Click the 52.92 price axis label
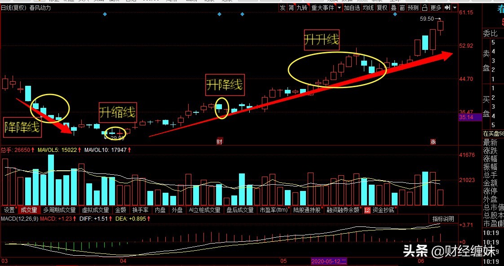The image size is (504, 266). tap(466, 46)
